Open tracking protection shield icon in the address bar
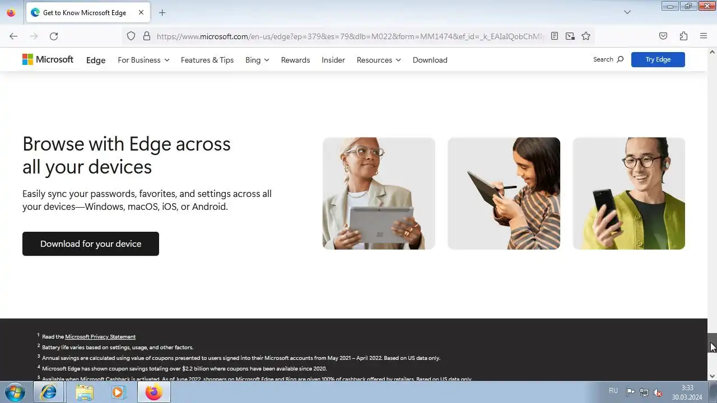The width and height of the screenshot is (717, 403). pos(131,36)
